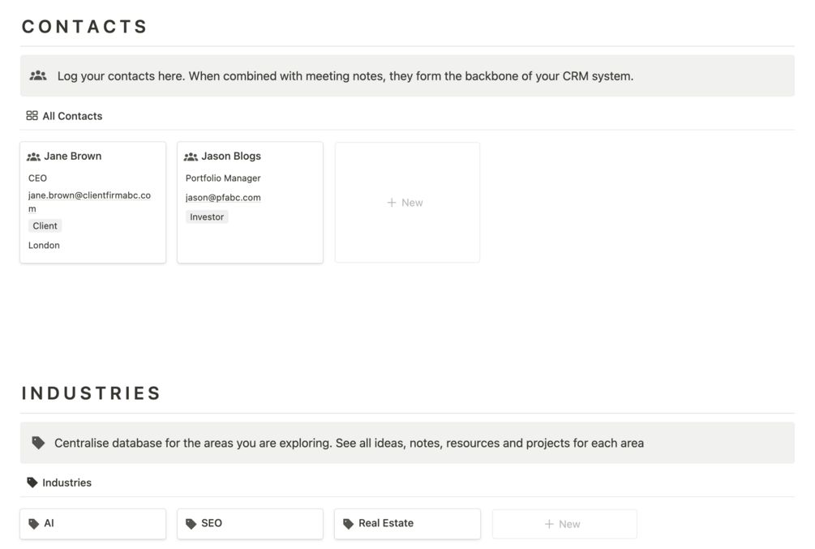The height and width of the screenshot is (549, 815).
Task: Click the Investor tag on Jason Blogs
Action: click(207, 217)
